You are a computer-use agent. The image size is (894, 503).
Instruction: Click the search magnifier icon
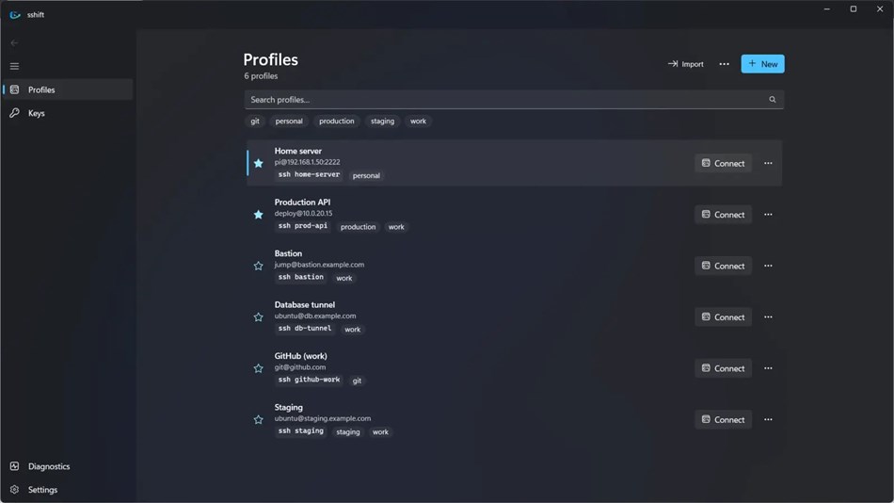tap(772, 99)
